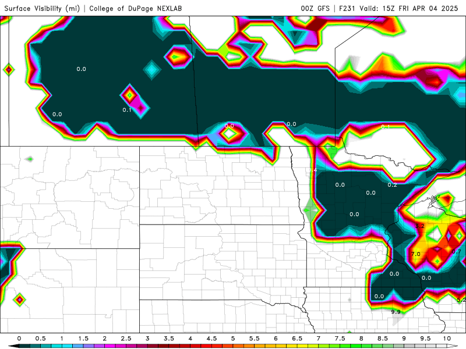The width and height of the screenshot is (466, 349).
Task: Click the "9" label on the color scale
Action: (x=404, y=339)
